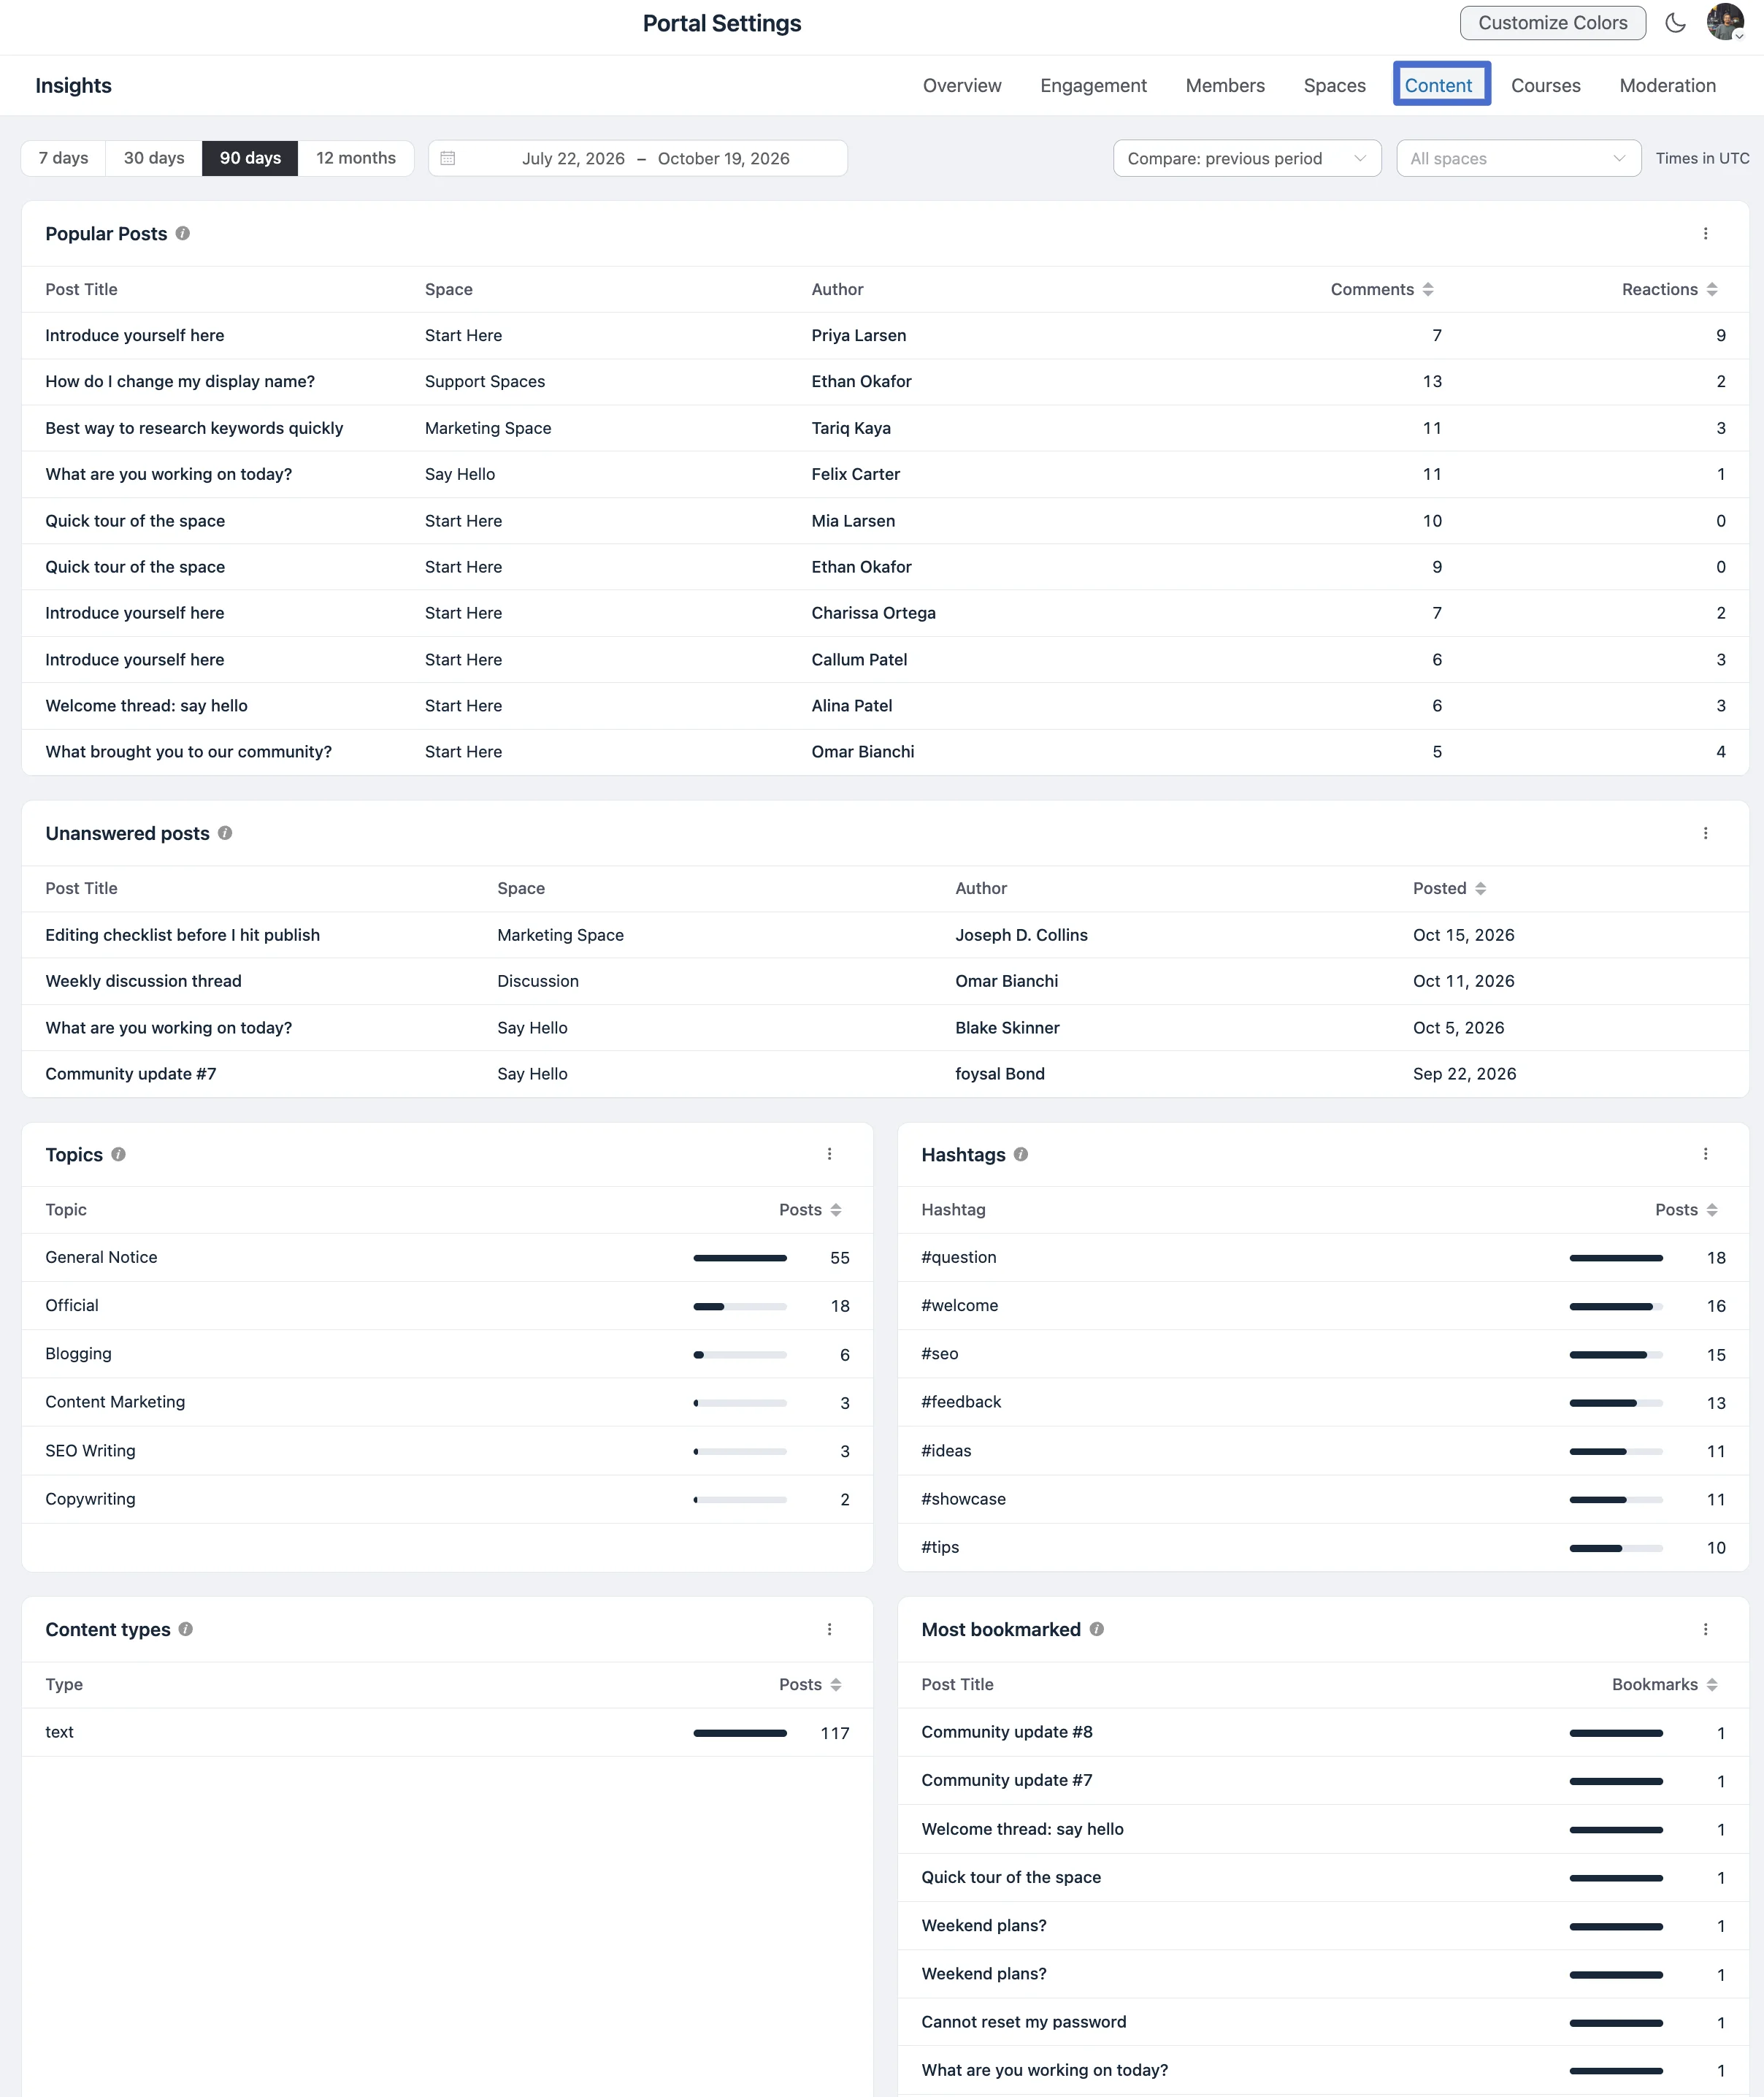
Task: Open 'Weekly discussion thread' post
Action: [143, 980]
